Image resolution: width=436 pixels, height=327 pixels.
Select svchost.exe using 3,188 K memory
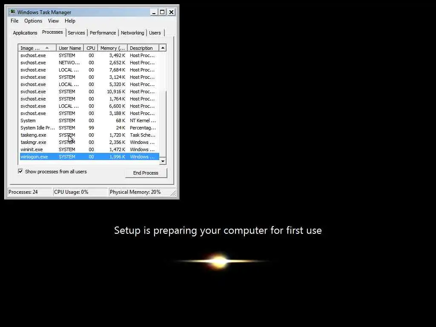[89, 113]
